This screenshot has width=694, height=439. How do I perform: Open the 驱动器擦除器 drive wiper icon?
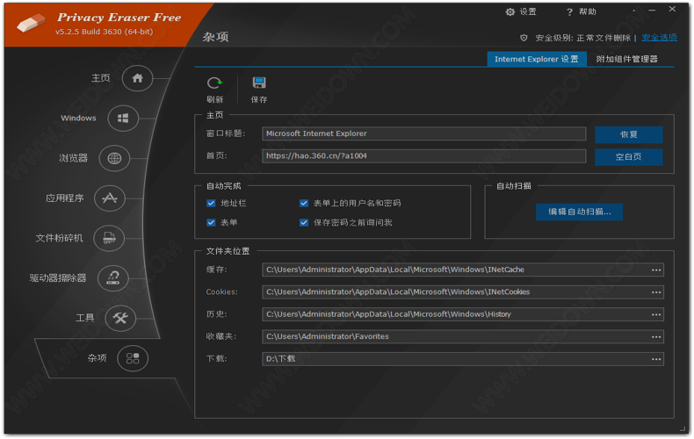pyautogui.click(x=113, y=278)
